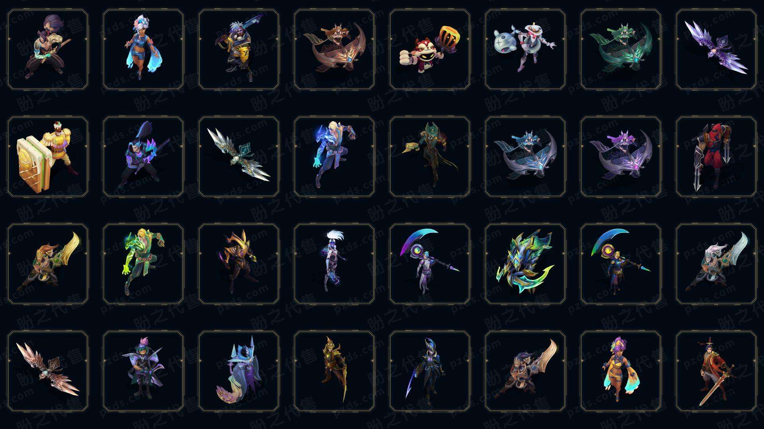Viewport: 764px width, 429px height.
Task: Click the blue glowing running figure tile
Action: click(334, 157)
